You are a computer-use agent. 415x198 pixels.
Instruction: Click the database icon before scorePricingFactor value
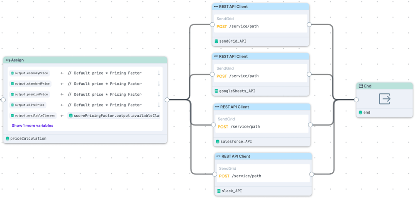(71, 116)
